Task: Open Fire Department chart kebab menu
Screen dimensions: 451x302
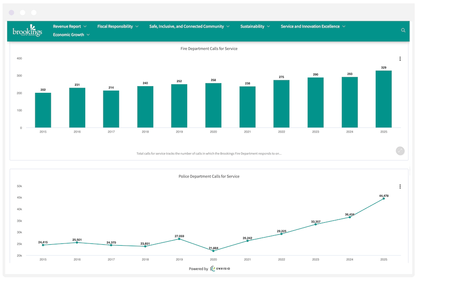Action: [400, 59]
